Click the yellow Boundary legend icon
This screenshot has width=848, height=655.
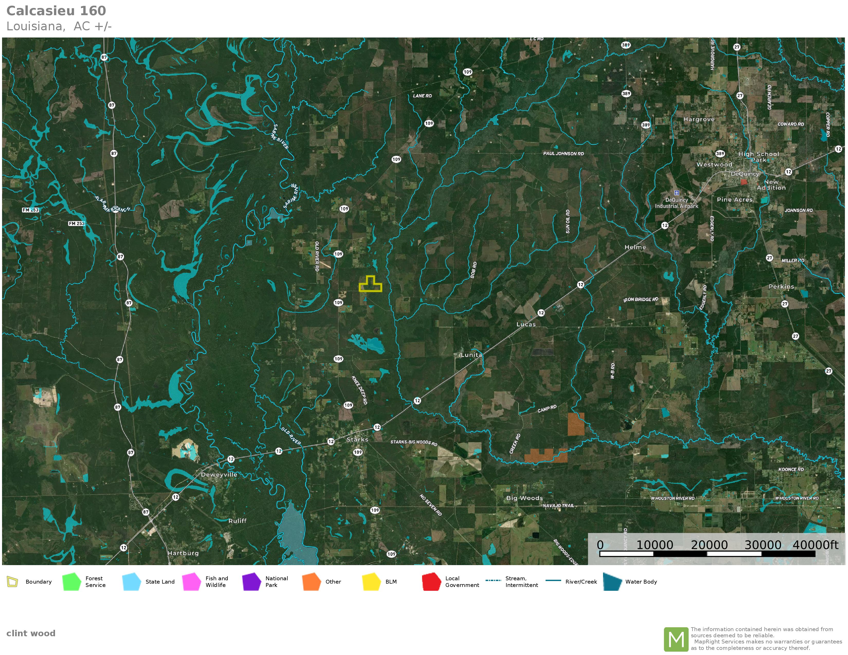pos(12,582)
